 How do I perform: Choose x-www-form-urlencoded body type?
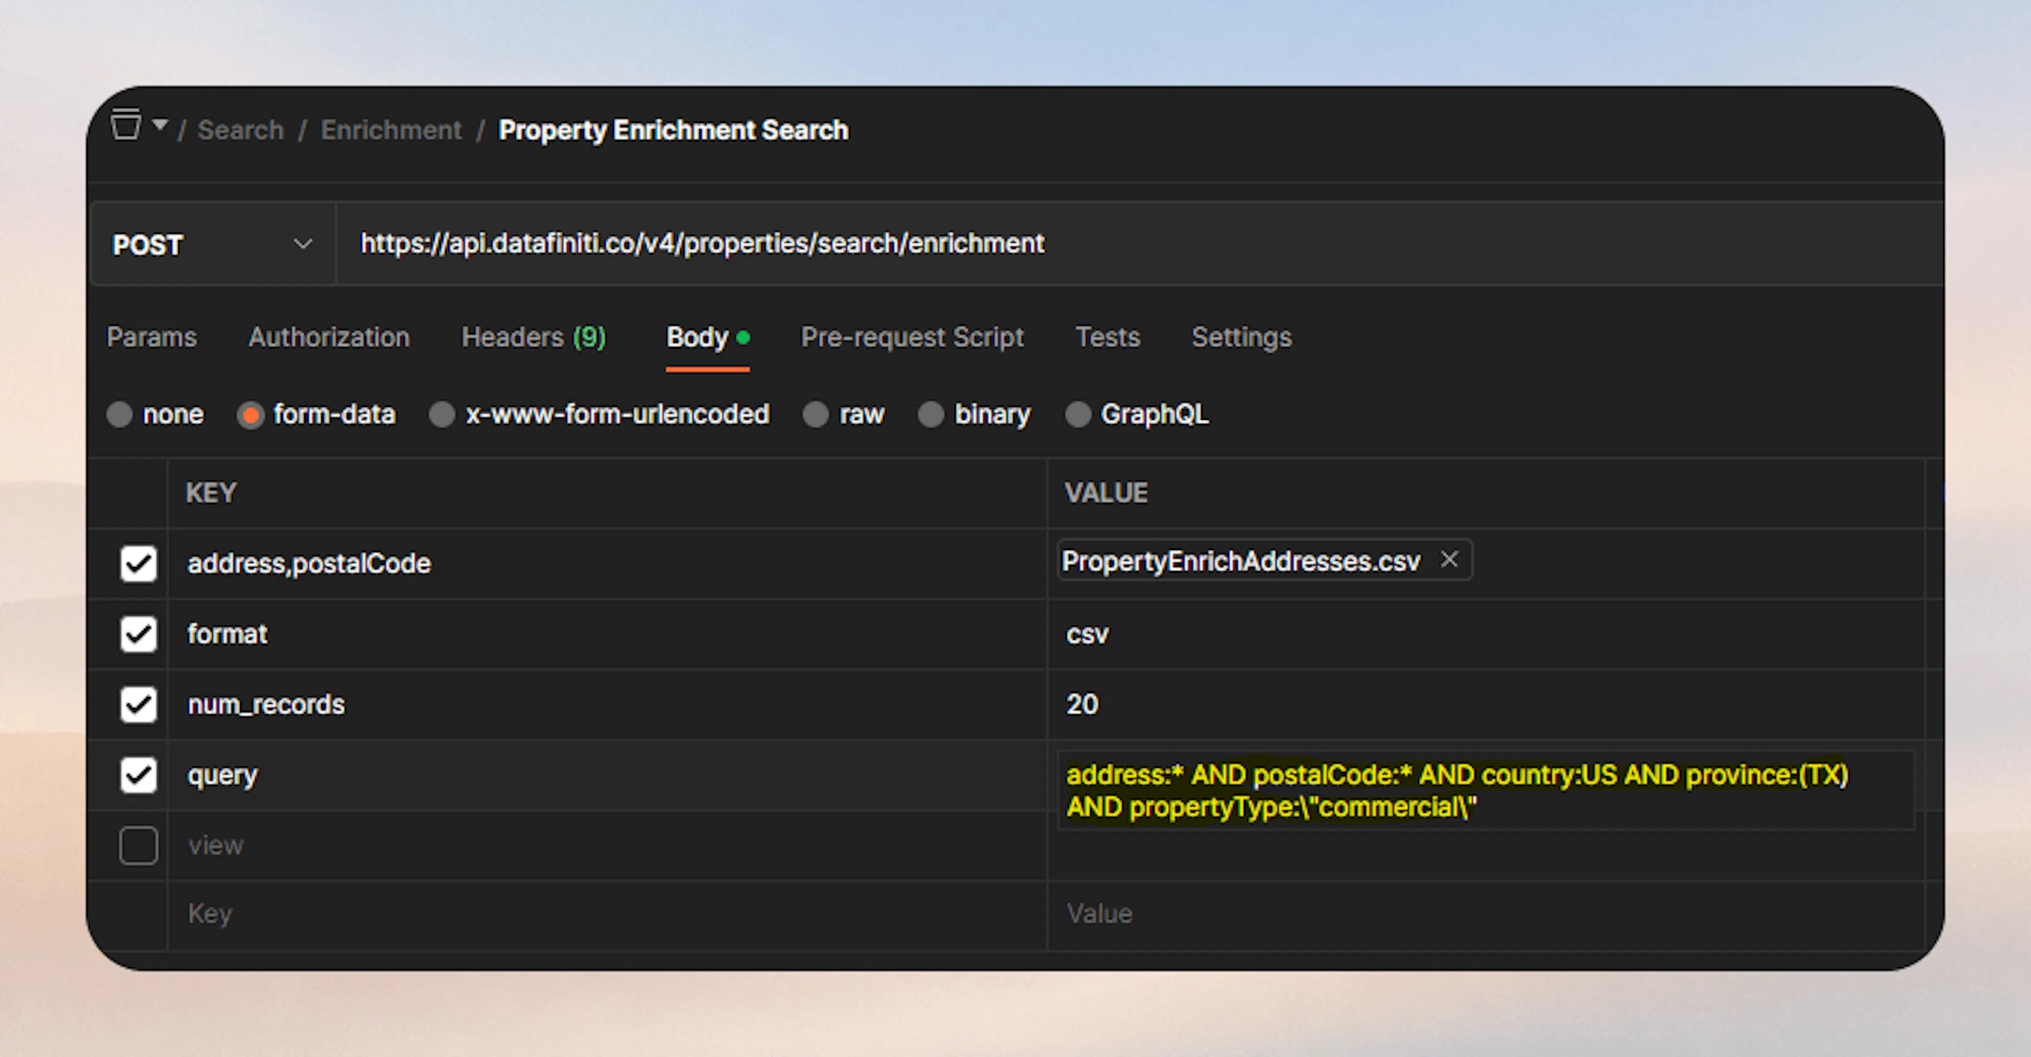click(442, 414)
